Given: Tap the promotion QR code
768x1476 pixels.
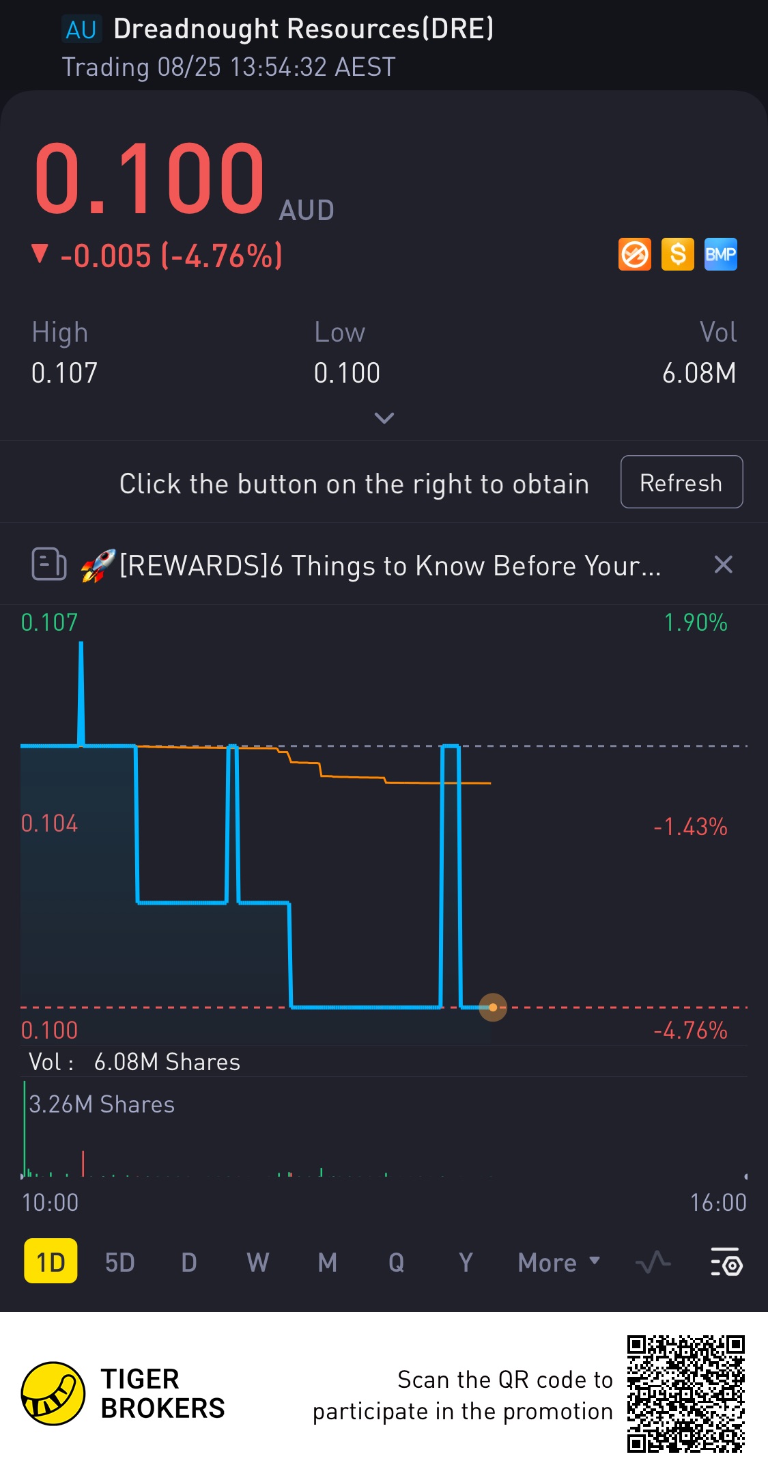Looking at the screenshot, I should point(686,1394).
